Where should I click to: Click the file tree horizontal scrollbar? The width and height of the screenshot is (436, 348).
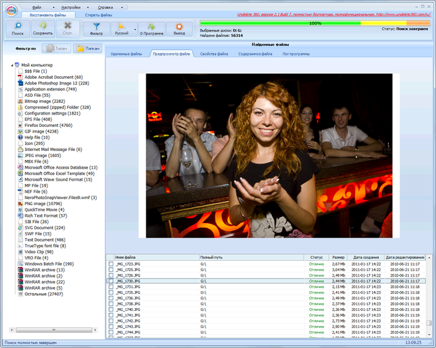(54, 330)
